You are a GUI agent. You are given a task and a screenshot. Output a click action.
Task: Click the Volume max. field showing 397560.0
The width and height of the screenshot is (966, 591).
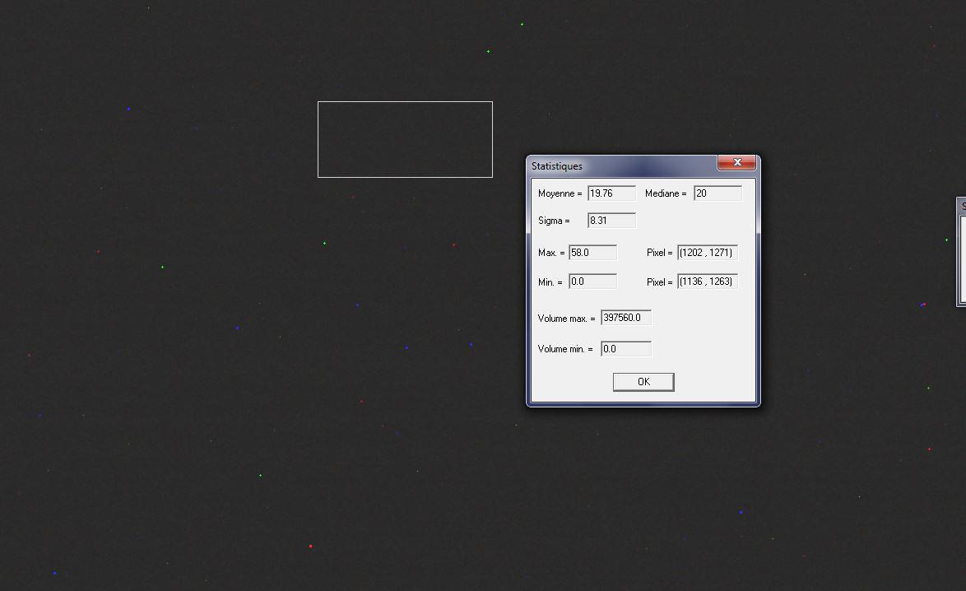point(625,317)
